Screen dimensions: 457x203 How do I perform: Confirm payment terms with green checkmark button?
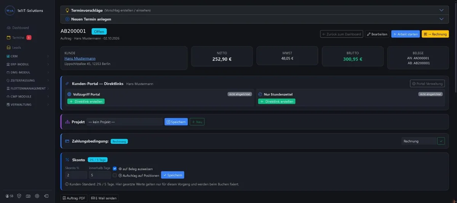pos(441,141)
